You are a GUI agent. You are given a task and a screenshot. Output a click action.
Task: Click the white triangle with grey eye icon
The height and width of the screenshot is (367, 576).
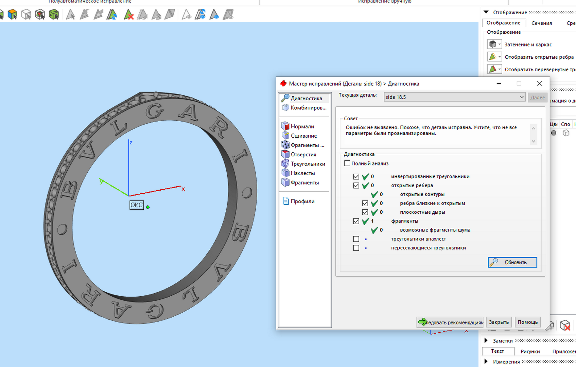186,14
